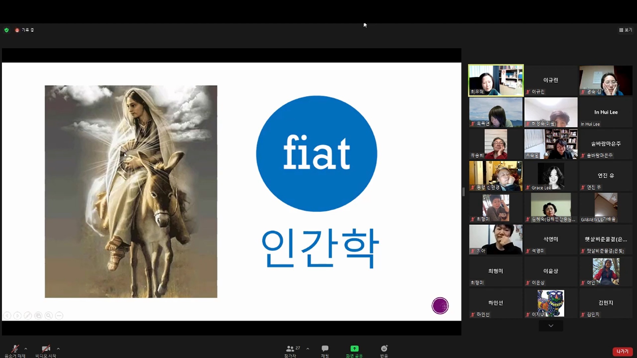Click the zoom magnifier in slide controls

click(x=49, y=316)
